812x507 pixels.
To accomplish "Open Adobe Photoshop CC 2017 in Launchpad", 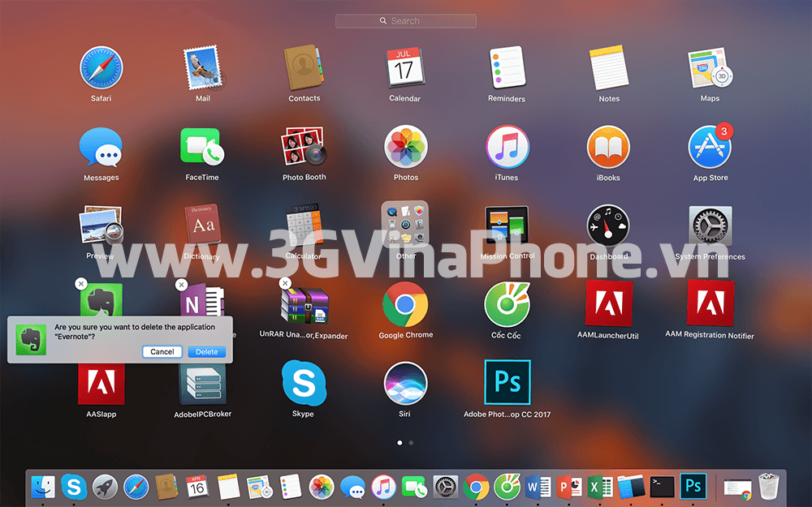I will [x=508, y=382].
